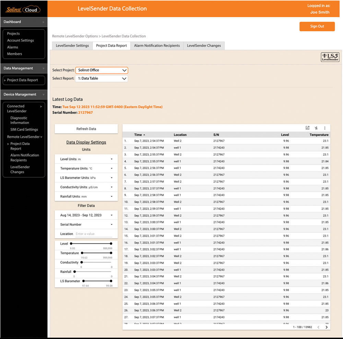Click the Temperature slider left handle
The image size is (343, 339).
82,253
